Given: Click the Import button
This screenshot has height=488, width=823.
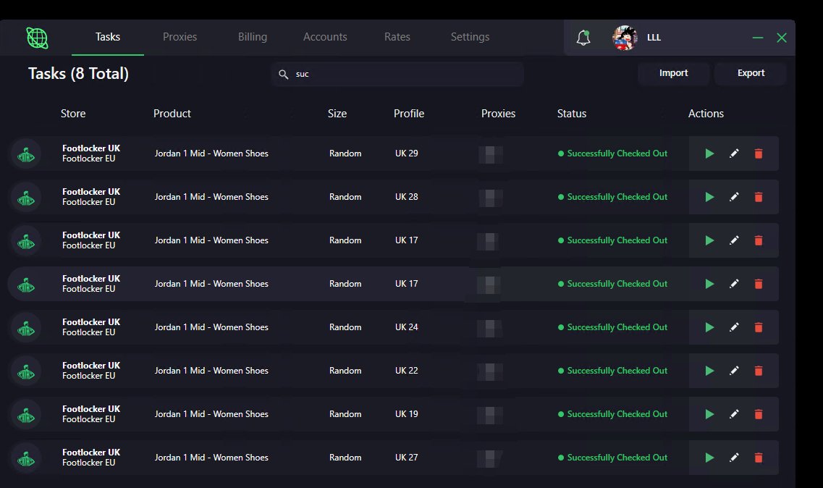Looking at the screenshot, I should point(673,73).
